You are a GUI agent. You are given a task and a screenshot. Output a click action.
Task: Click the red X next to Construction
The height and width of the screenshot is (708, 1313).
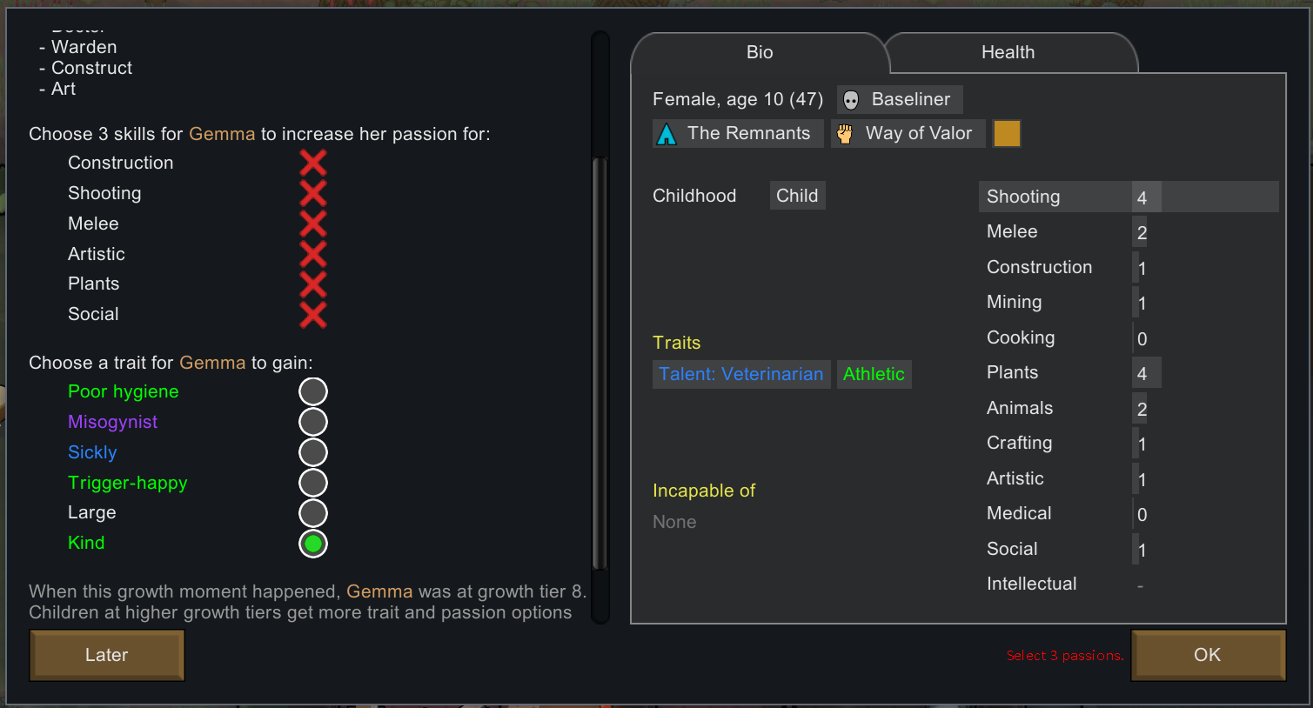tap(313, 163)
